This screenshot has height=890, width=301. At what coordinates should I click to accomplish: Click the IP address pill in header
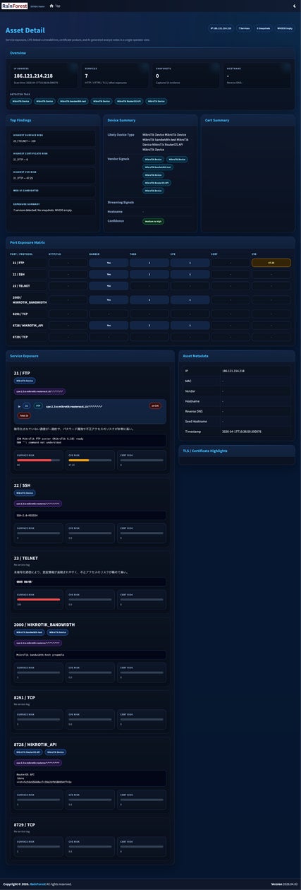point(221,28)
